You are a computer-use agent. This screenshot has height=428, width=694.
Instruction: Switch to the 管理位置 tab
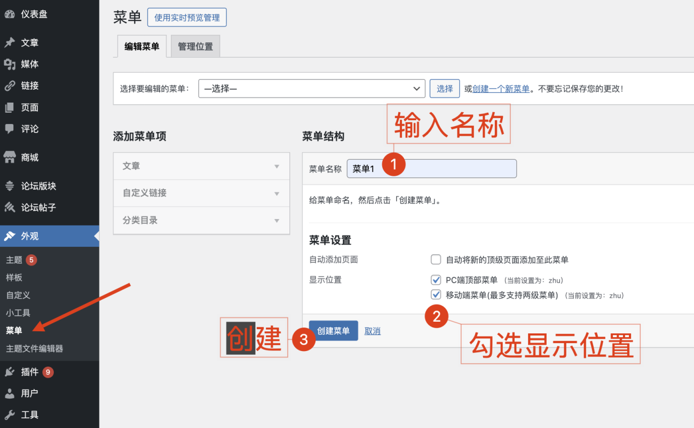(195, 46)
